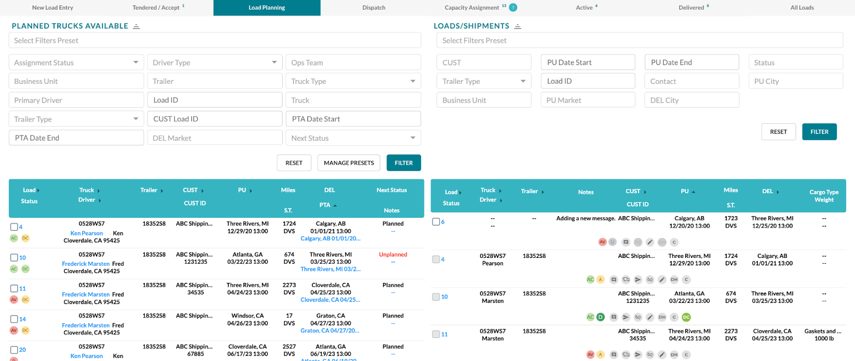
Task: Click the red Unplanned status text
Action: [x=393, y=255]
